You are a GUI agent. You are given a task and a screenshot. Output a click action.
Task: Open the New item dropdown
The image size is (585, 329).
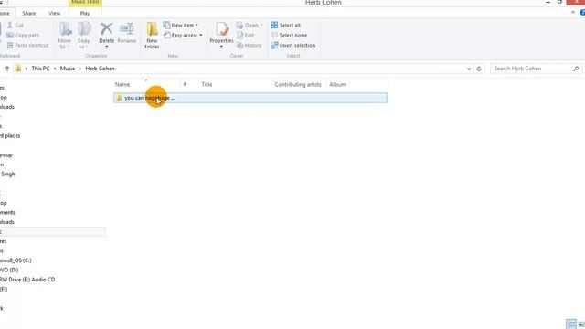click(x=181, y=25)
